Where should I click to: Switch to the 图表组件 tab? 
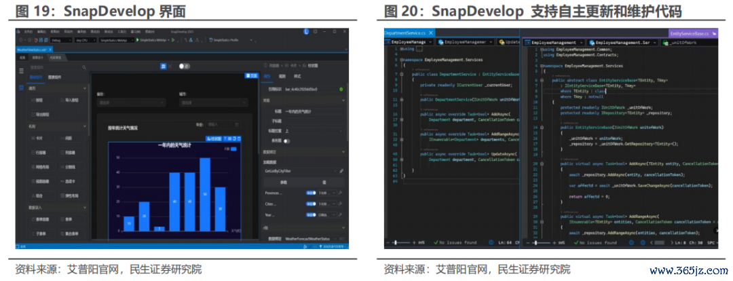click(x=55, y=77)
